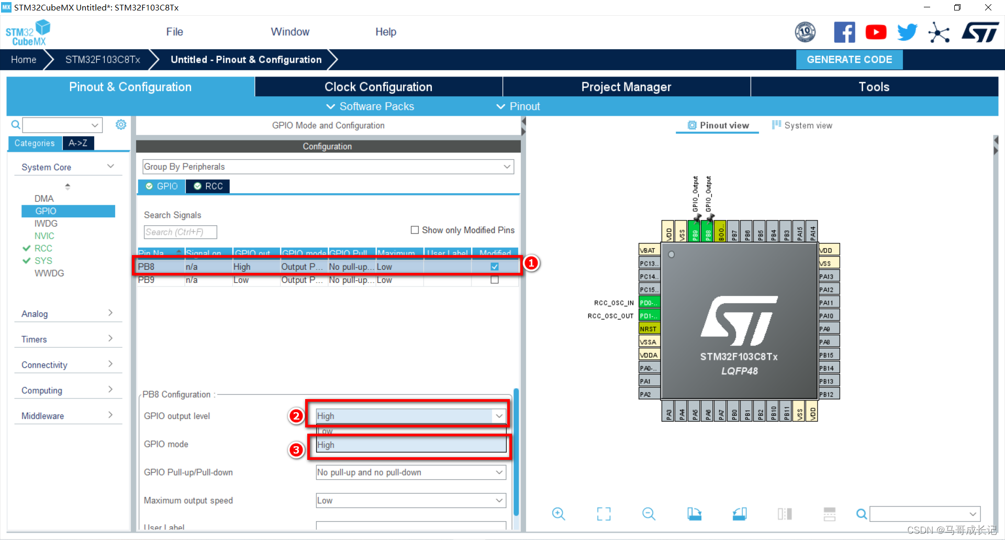Open the Window menu
1005x540 pixels.
click(290, 32)
